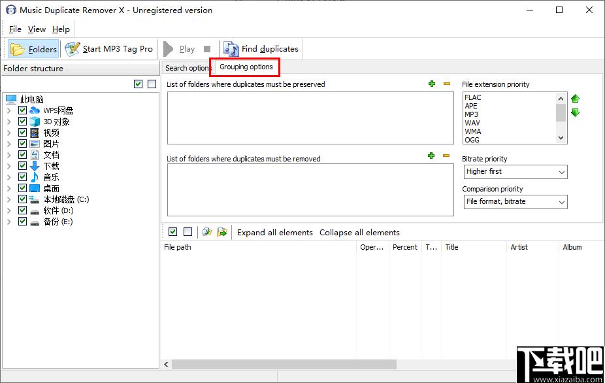The height and width of the screenshot is (383, 605).
Task: Open the View menu
Action: tap(37, 29)
